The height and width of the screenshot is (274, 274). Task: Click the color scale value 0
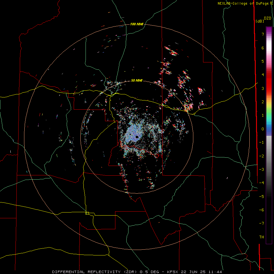(x=263, y=129)
